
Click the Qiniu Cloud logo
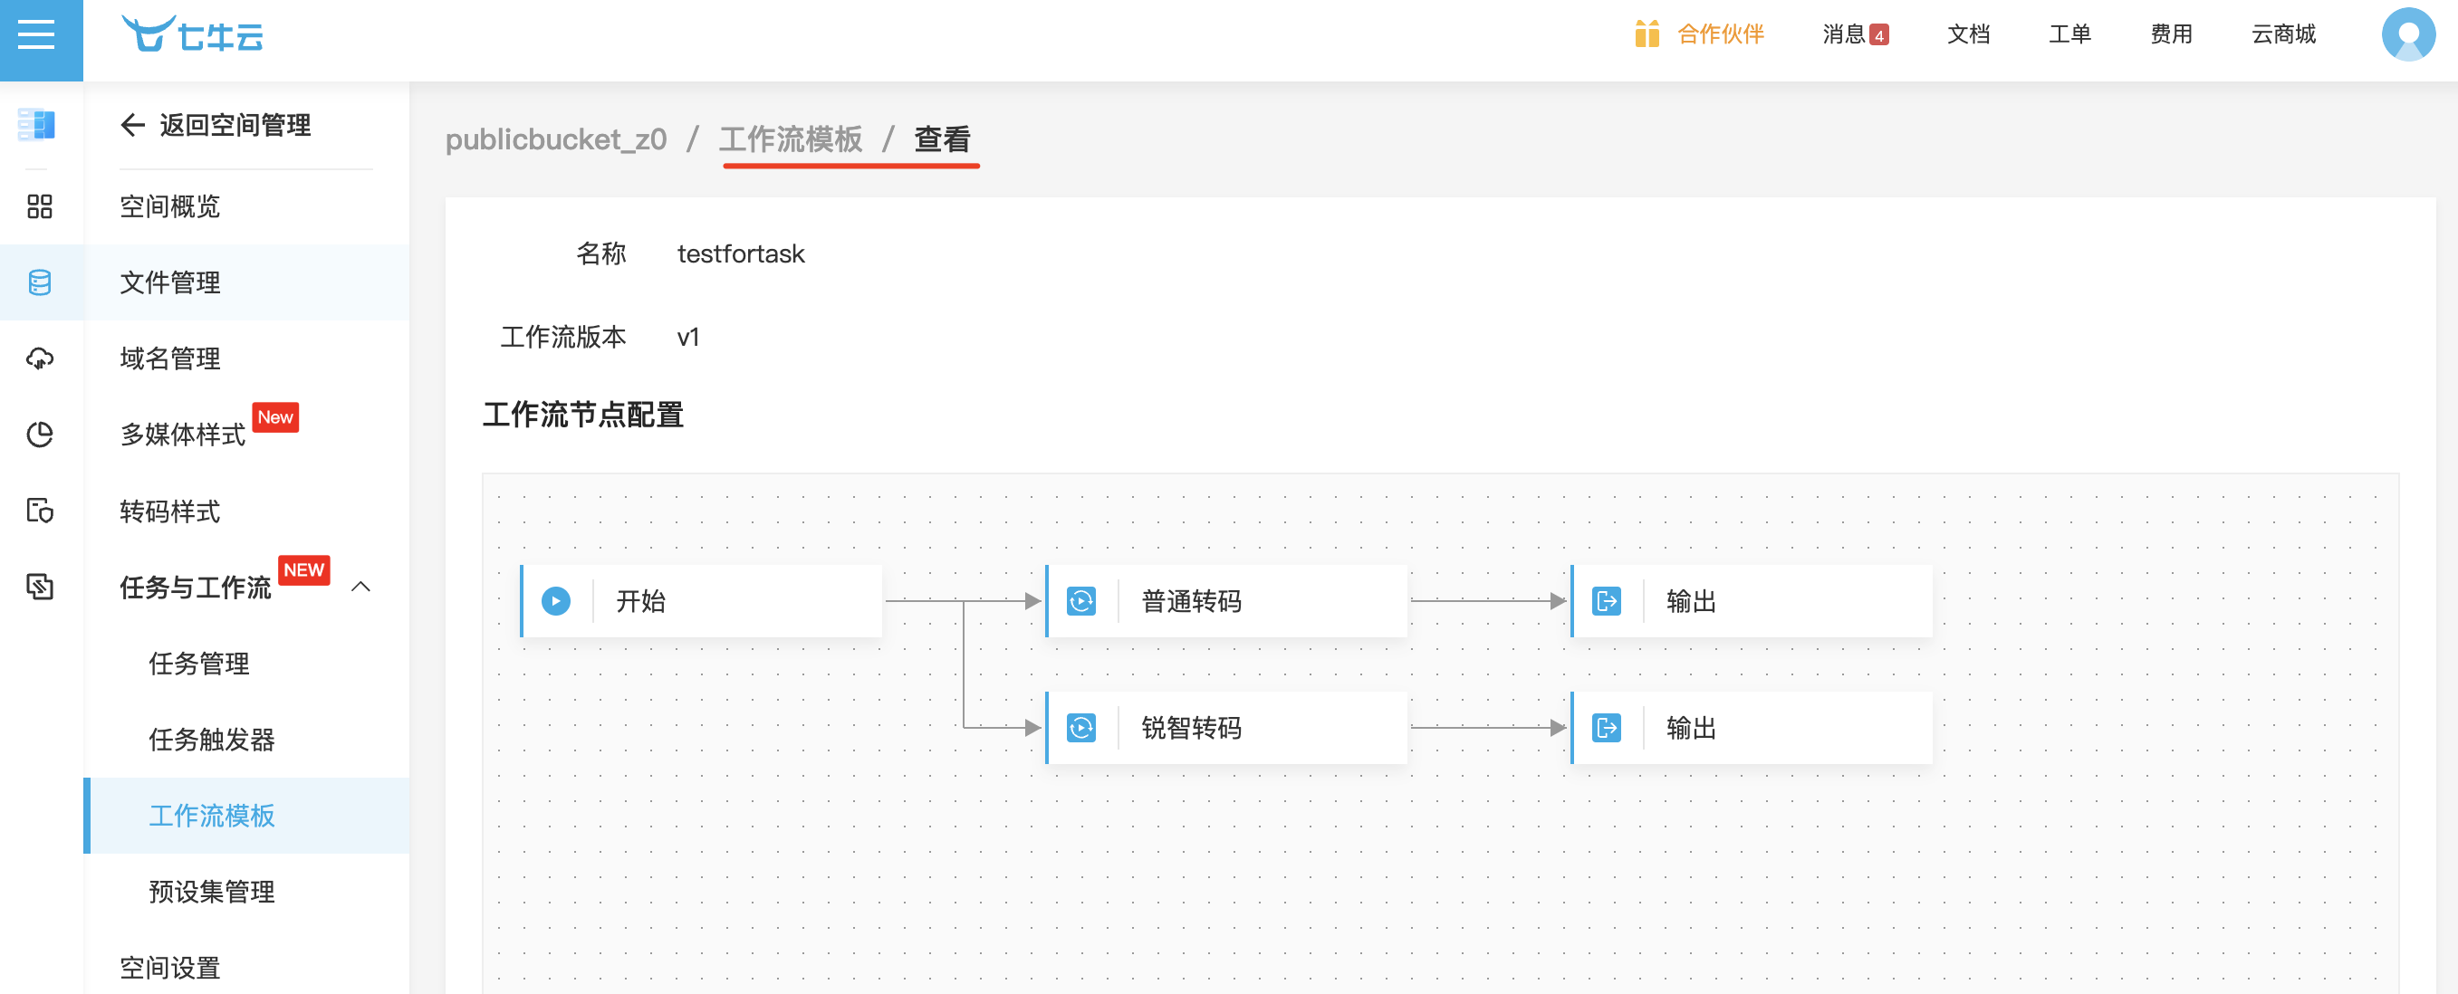tap(192, 35)
